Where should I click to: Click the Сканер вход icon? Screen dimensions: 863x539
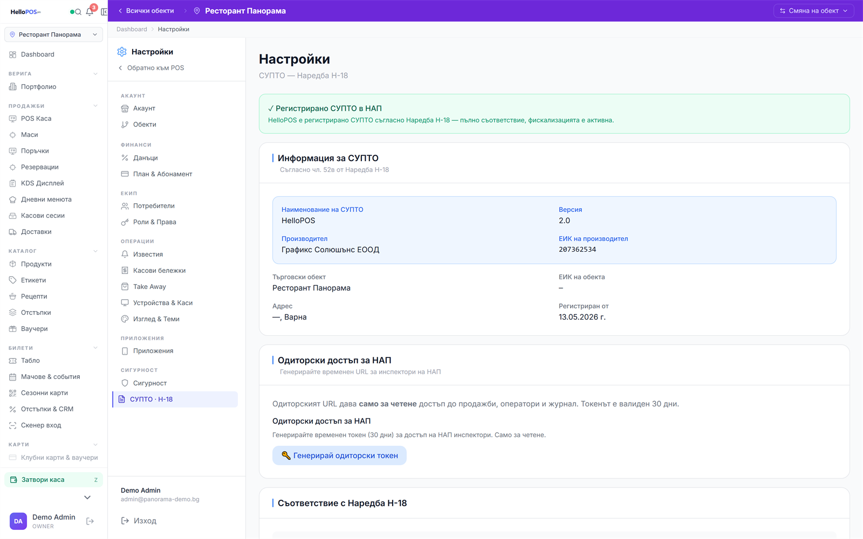pyautogui.click(x=13, y=425)
